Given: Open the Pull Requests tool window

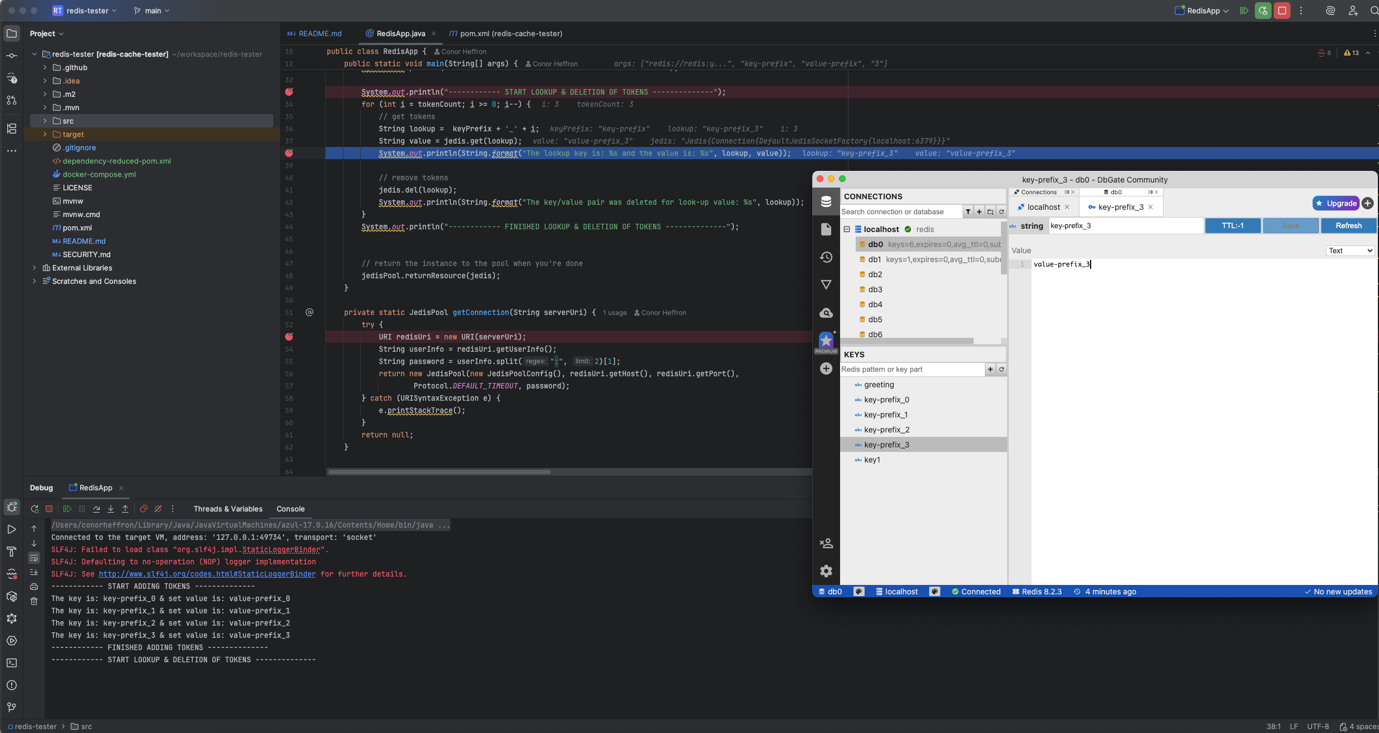Looking at the screenshot, I should [x=12, y=101].
